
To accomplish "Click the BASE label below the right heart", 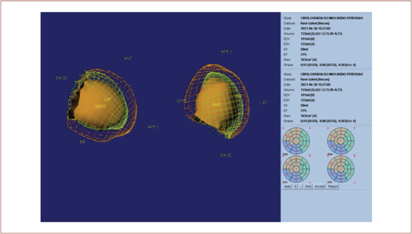I will [x=226, y=155].
